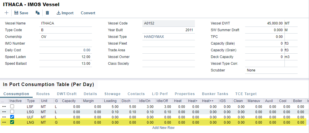Click the Convert button
The image size is (309, 133).
pos(88,13)
